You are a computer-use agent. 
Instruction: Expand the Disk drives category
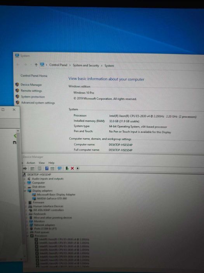(25, 187)
